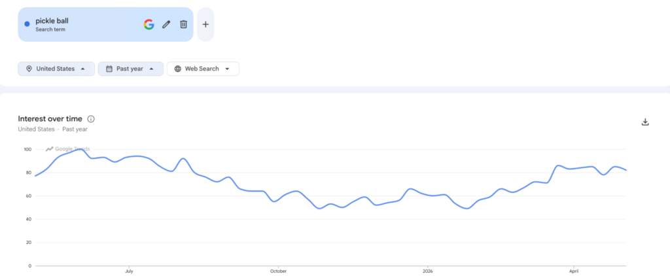This screenshot has width=670, height=276.
Task: Click the October label on chart axis
Action: 278,271
